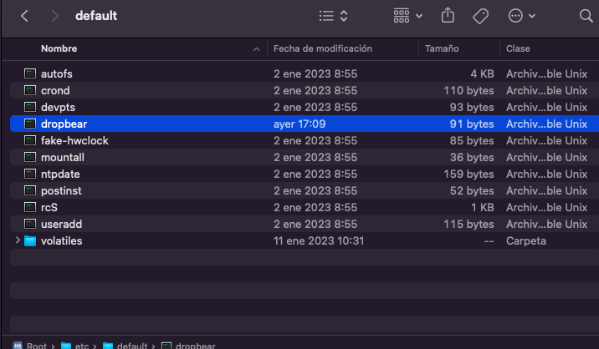The width and height of the screenshot is (599, 349).
Task: Select the fake-hwclock file
Action: click(x=74, y=140)
